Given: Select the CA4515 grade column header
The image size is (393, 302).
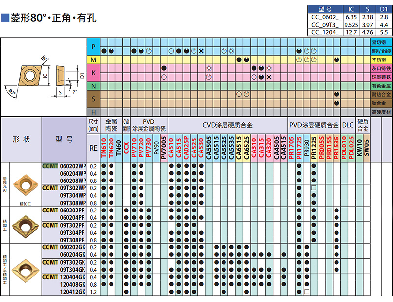Looking at the screenshot, I should [x=284, y=148].
